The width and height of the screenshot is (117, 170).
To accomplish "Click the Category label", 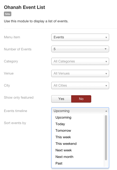I will pos(11,61).
